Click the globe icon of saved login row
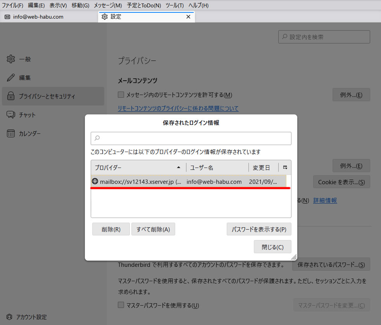 click(x=95, y=182)
